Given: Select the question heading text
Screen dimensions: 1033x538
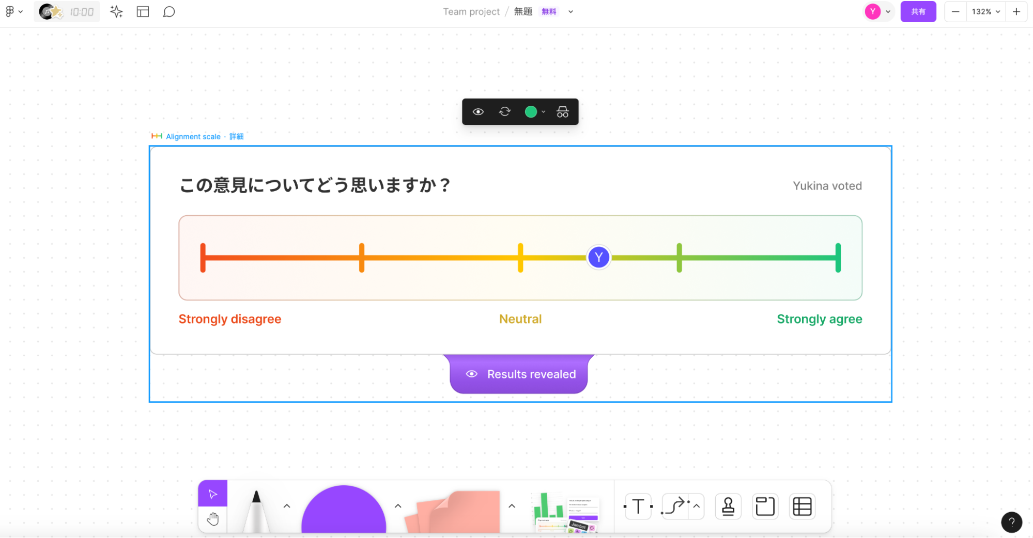Looking at the screenshot, I should [x=315, y=185].
